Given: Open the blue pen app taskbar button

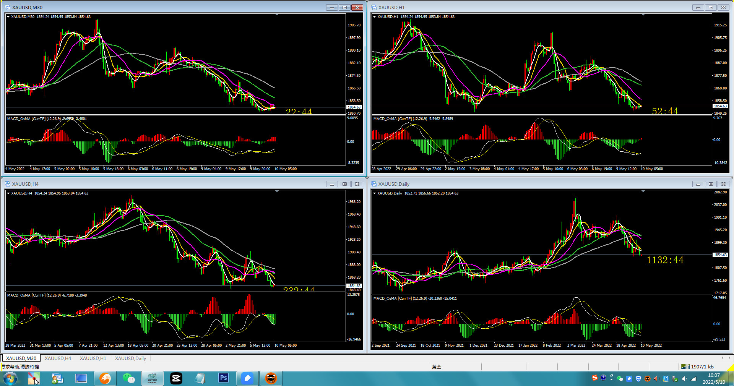Looking at the screenshot, I should (247, 378).
